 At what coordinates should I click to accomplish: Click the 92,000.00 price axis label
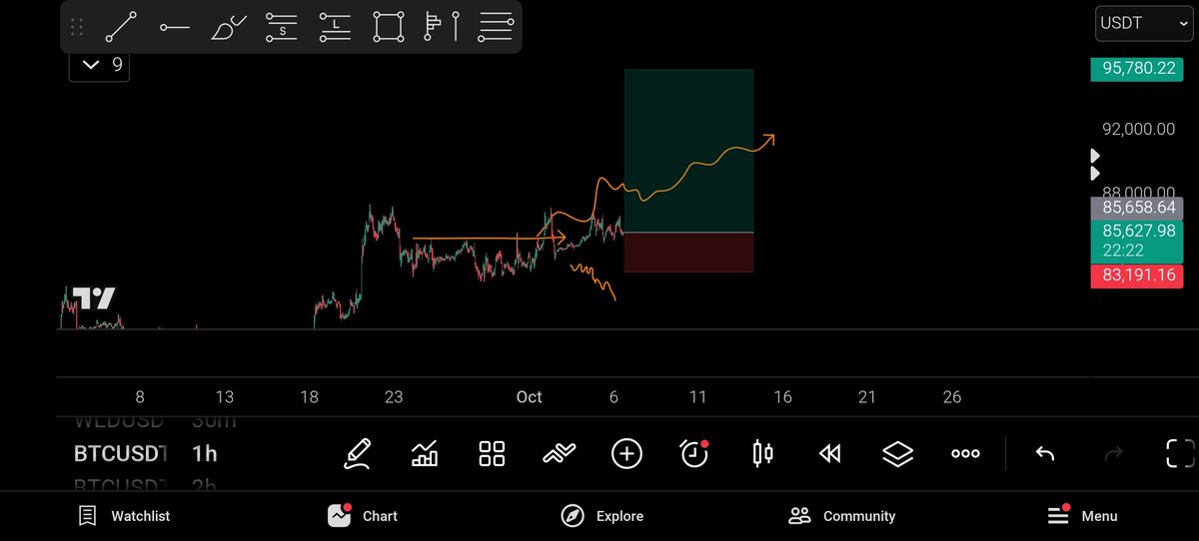(1138, 129)
